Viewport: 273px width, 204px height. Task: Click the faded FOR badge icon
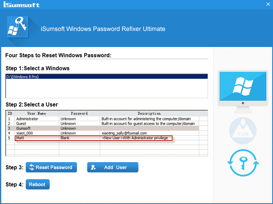243,131
